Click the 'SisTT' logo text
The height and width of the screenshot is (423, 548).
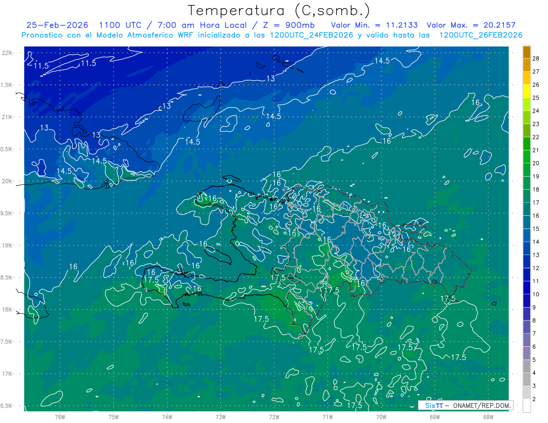point(433,405)
